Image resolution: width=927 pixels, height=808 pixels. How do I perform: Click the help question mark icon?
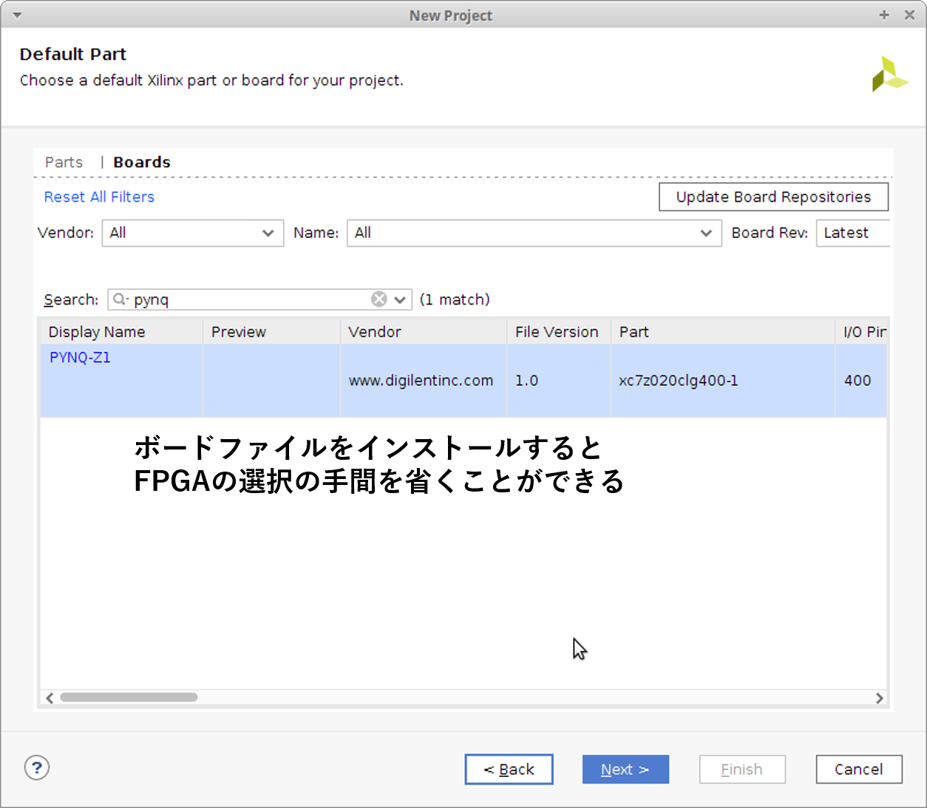pos(37,767)
